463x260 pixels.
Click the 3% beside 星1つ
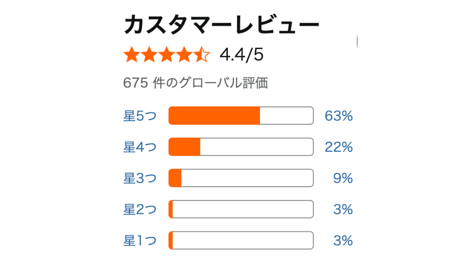[x=343, y=240]
